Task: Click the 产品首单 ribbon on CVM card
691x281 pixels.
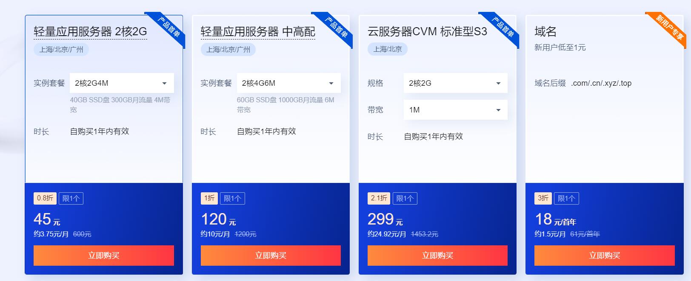Action: coord(502,27)
